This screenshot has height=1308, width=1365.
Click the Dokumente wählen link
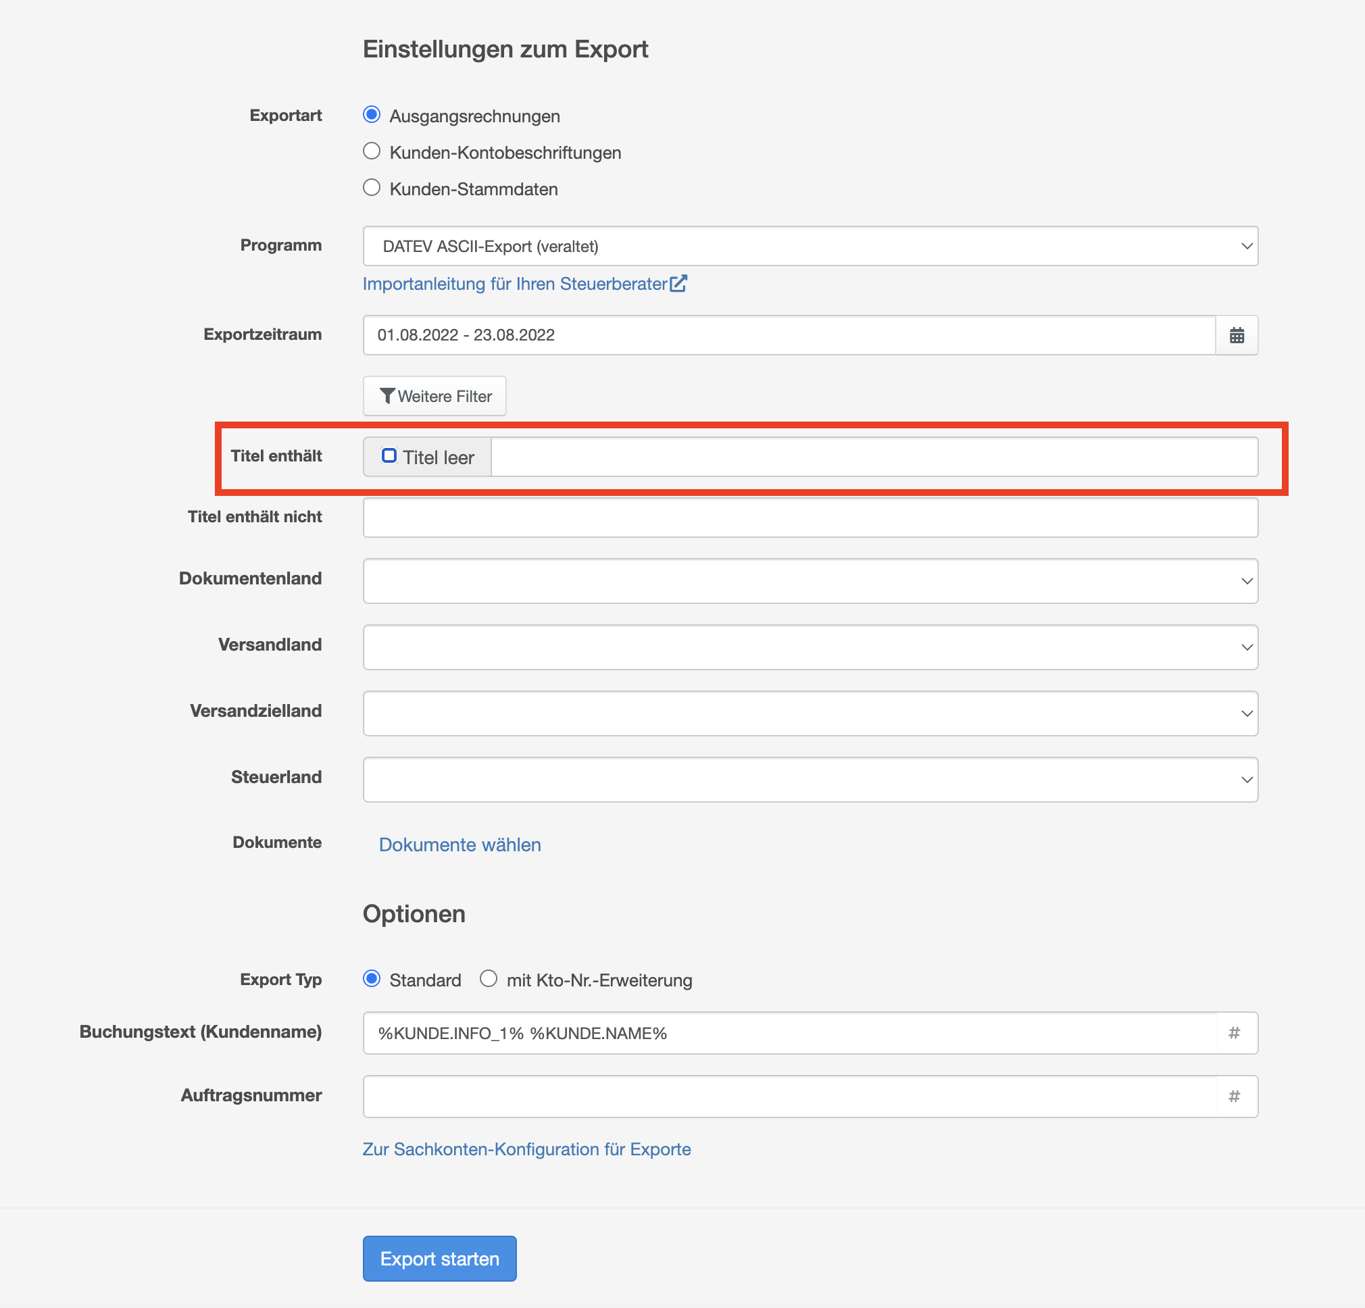[x=460, y=845]
